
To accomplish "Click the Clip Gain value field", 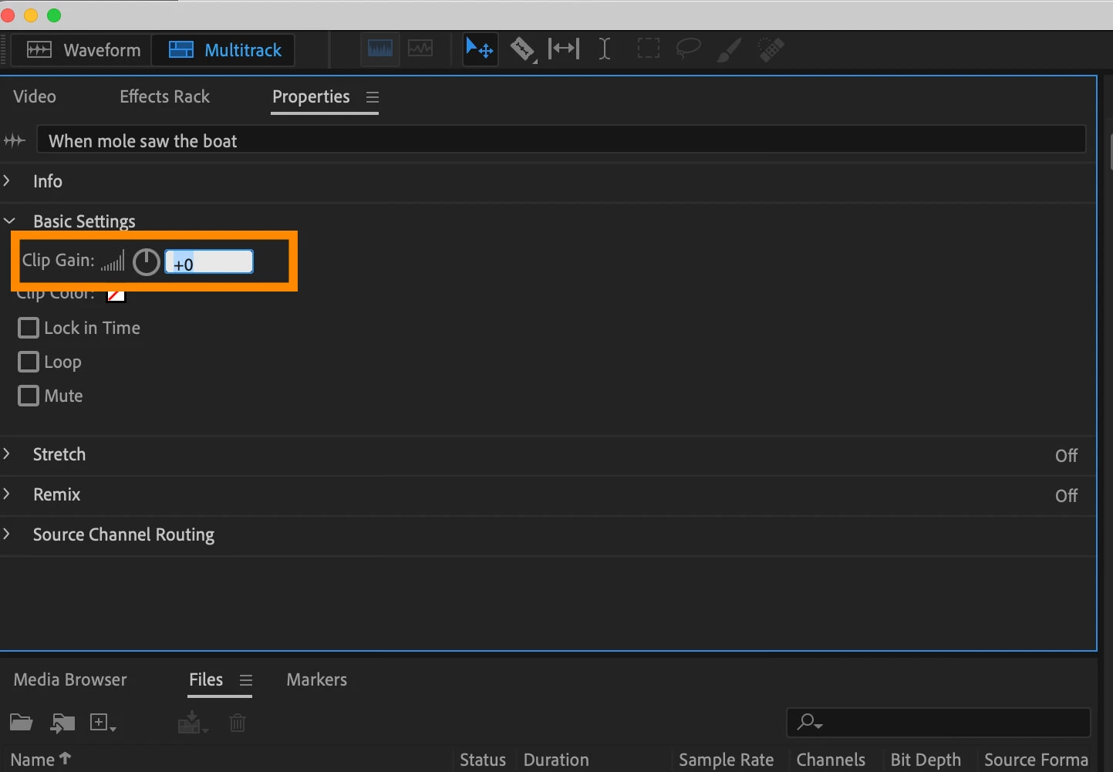I will [x=209, y=262].
